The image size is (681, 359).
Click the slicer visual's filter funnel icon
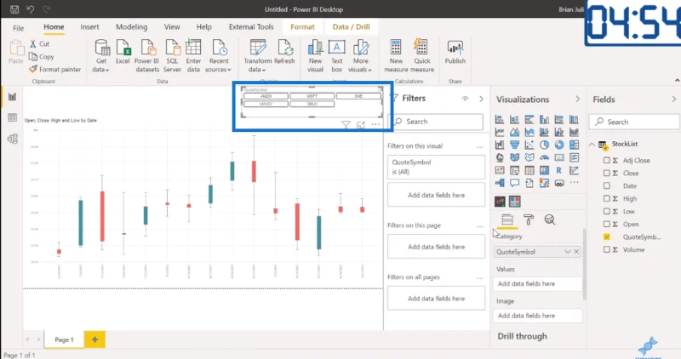coord(346,125)
